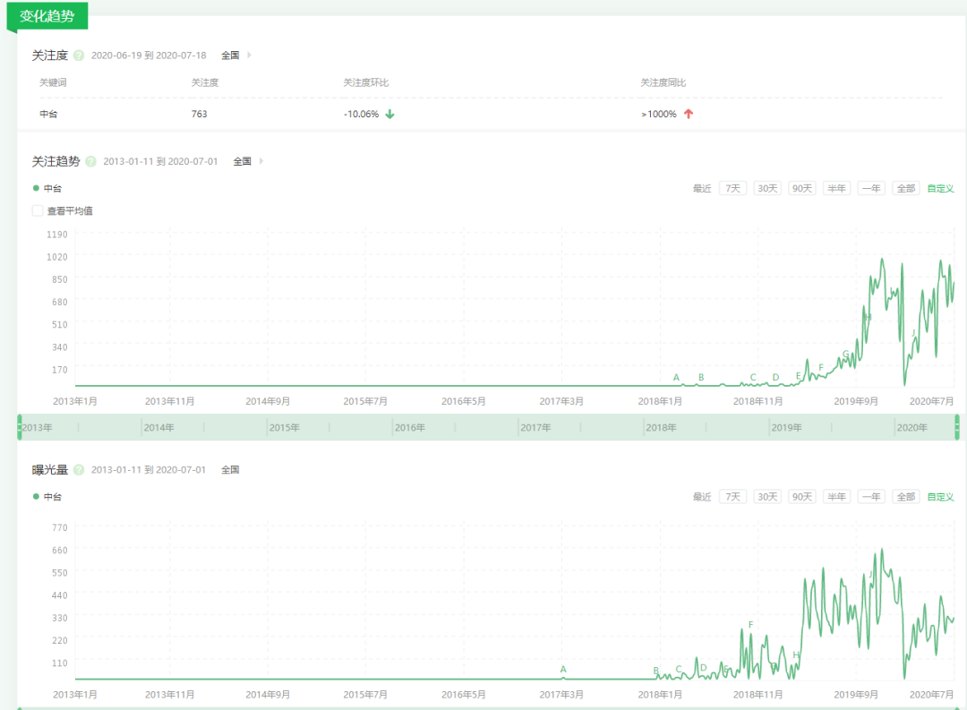Click the help icon beside 曝光量
This screenshot has height=710, width=967.
[x=78, y=470]
